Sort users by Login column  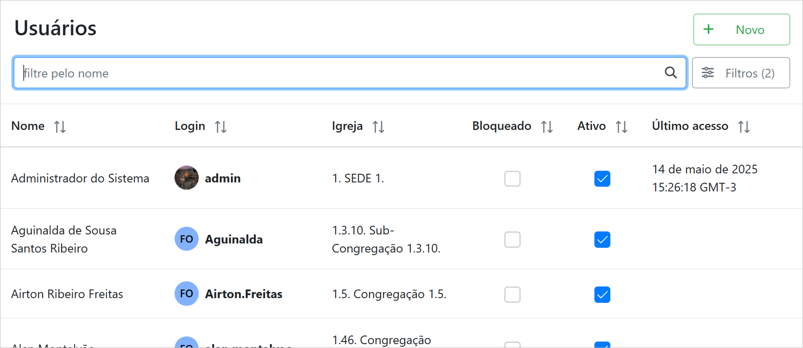point(221,127)
